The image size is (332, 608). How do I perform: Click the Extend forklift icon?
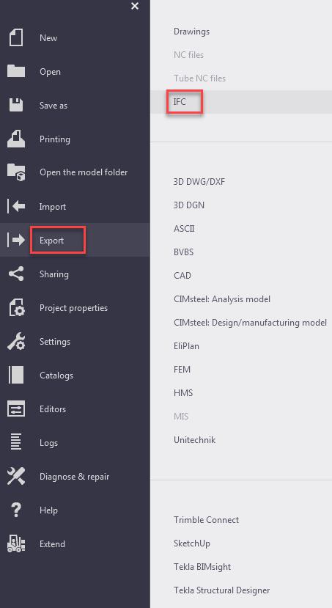[x=16, y=543]
